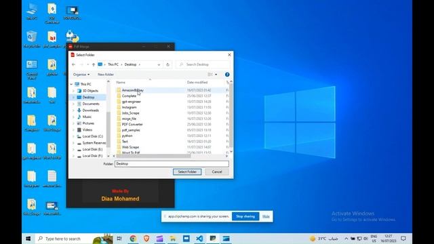Select Local Disk (E:) in the tree

click(92, 149)
